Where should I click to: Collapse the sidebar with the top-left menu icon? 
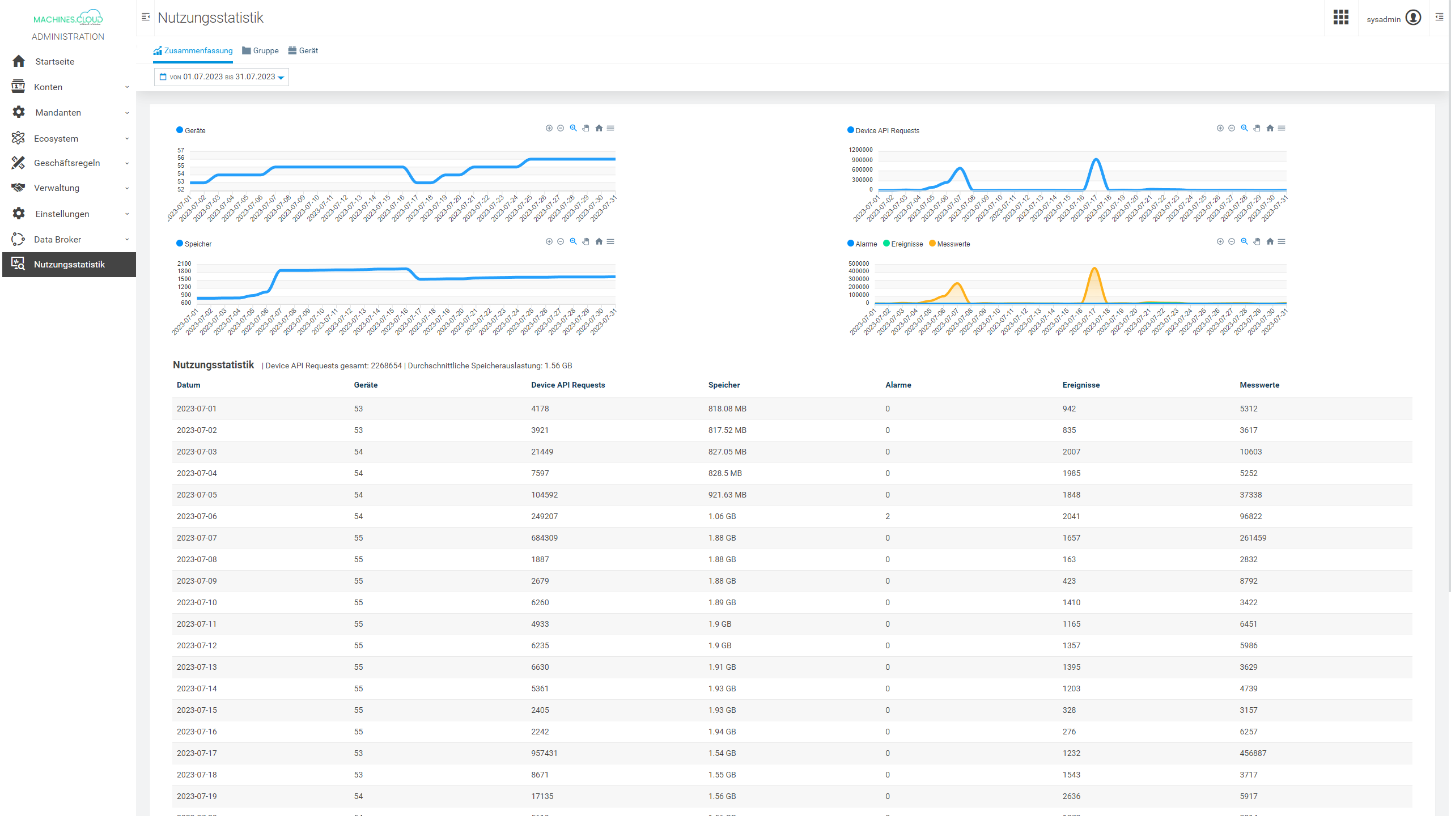(x=146, y=17)
